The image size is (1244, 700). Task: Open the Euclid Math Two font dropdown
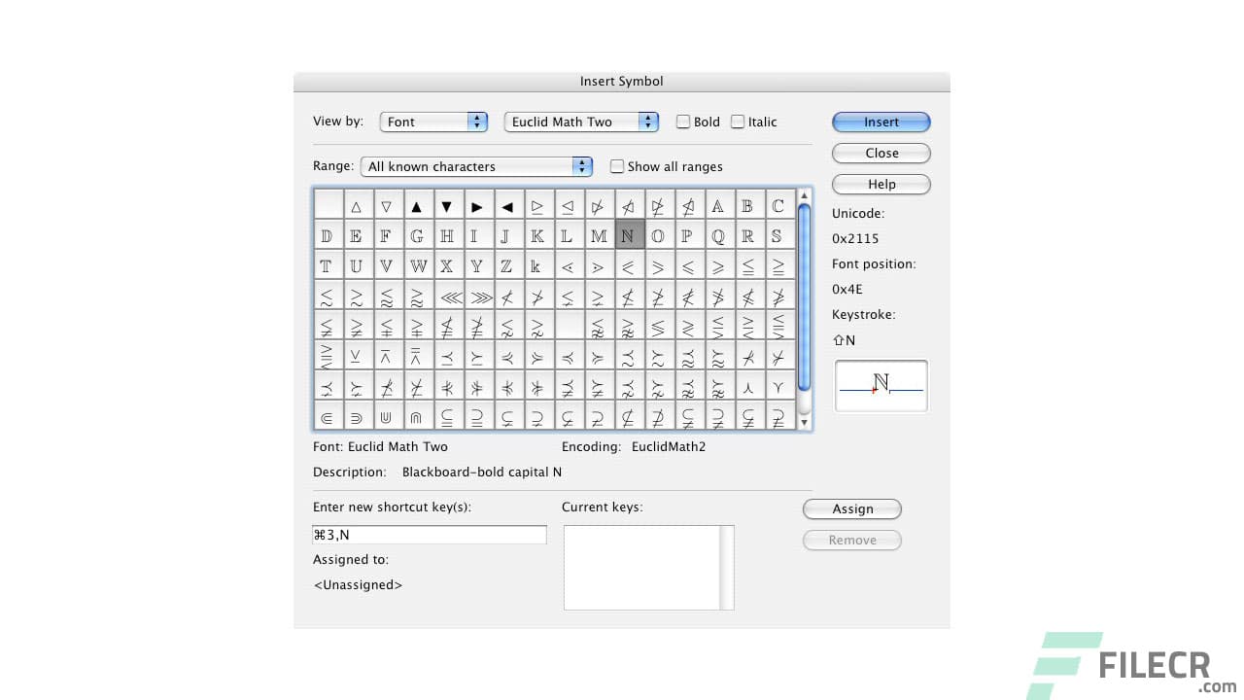pyautogui.click(x=580, y=122)
